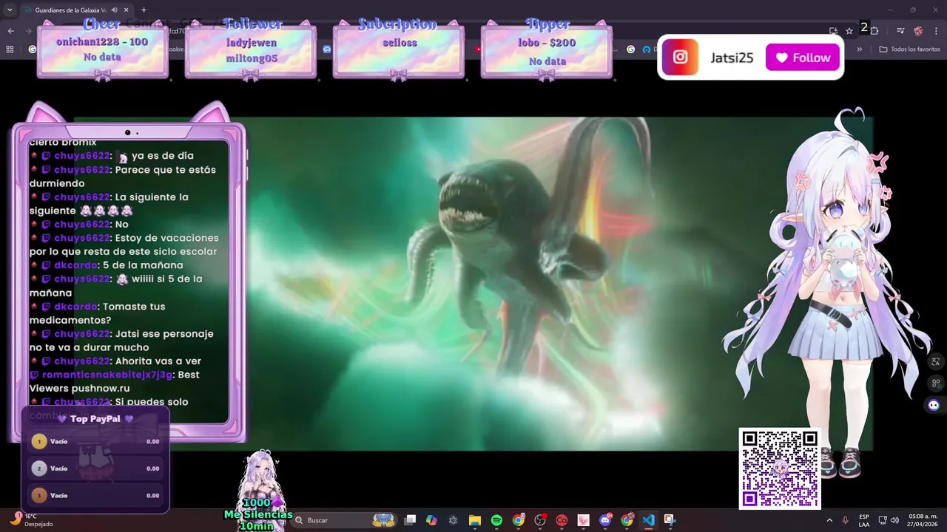This screenshot has width=947, height=532.
Task: Click 'Parece que te estás durmiendo' message
Action: tap(123, 177)
